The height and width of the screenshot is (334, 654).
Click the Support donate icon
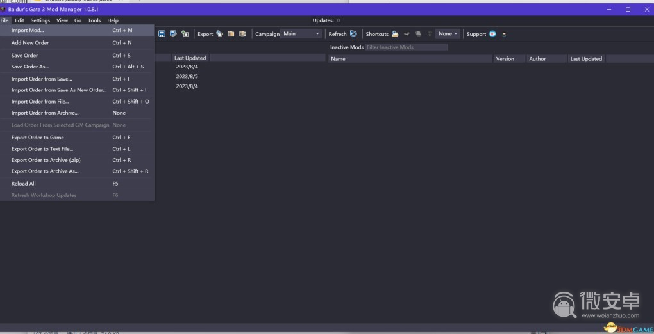[x=492, y=34]
